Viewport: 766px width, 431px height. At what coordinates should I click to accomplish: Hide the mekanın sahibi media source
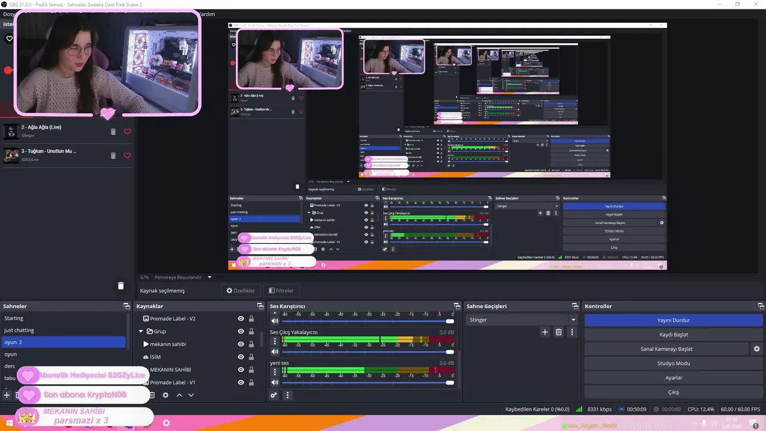tap(241, 344)
